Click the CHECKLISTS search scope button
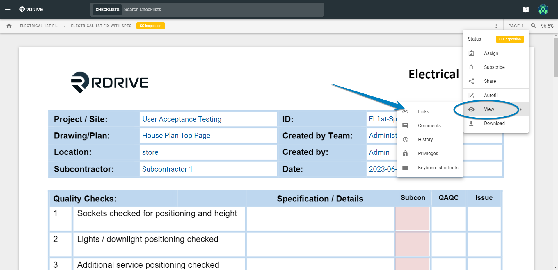The height and width of the screenshot is (270, 558). (107, 10)
